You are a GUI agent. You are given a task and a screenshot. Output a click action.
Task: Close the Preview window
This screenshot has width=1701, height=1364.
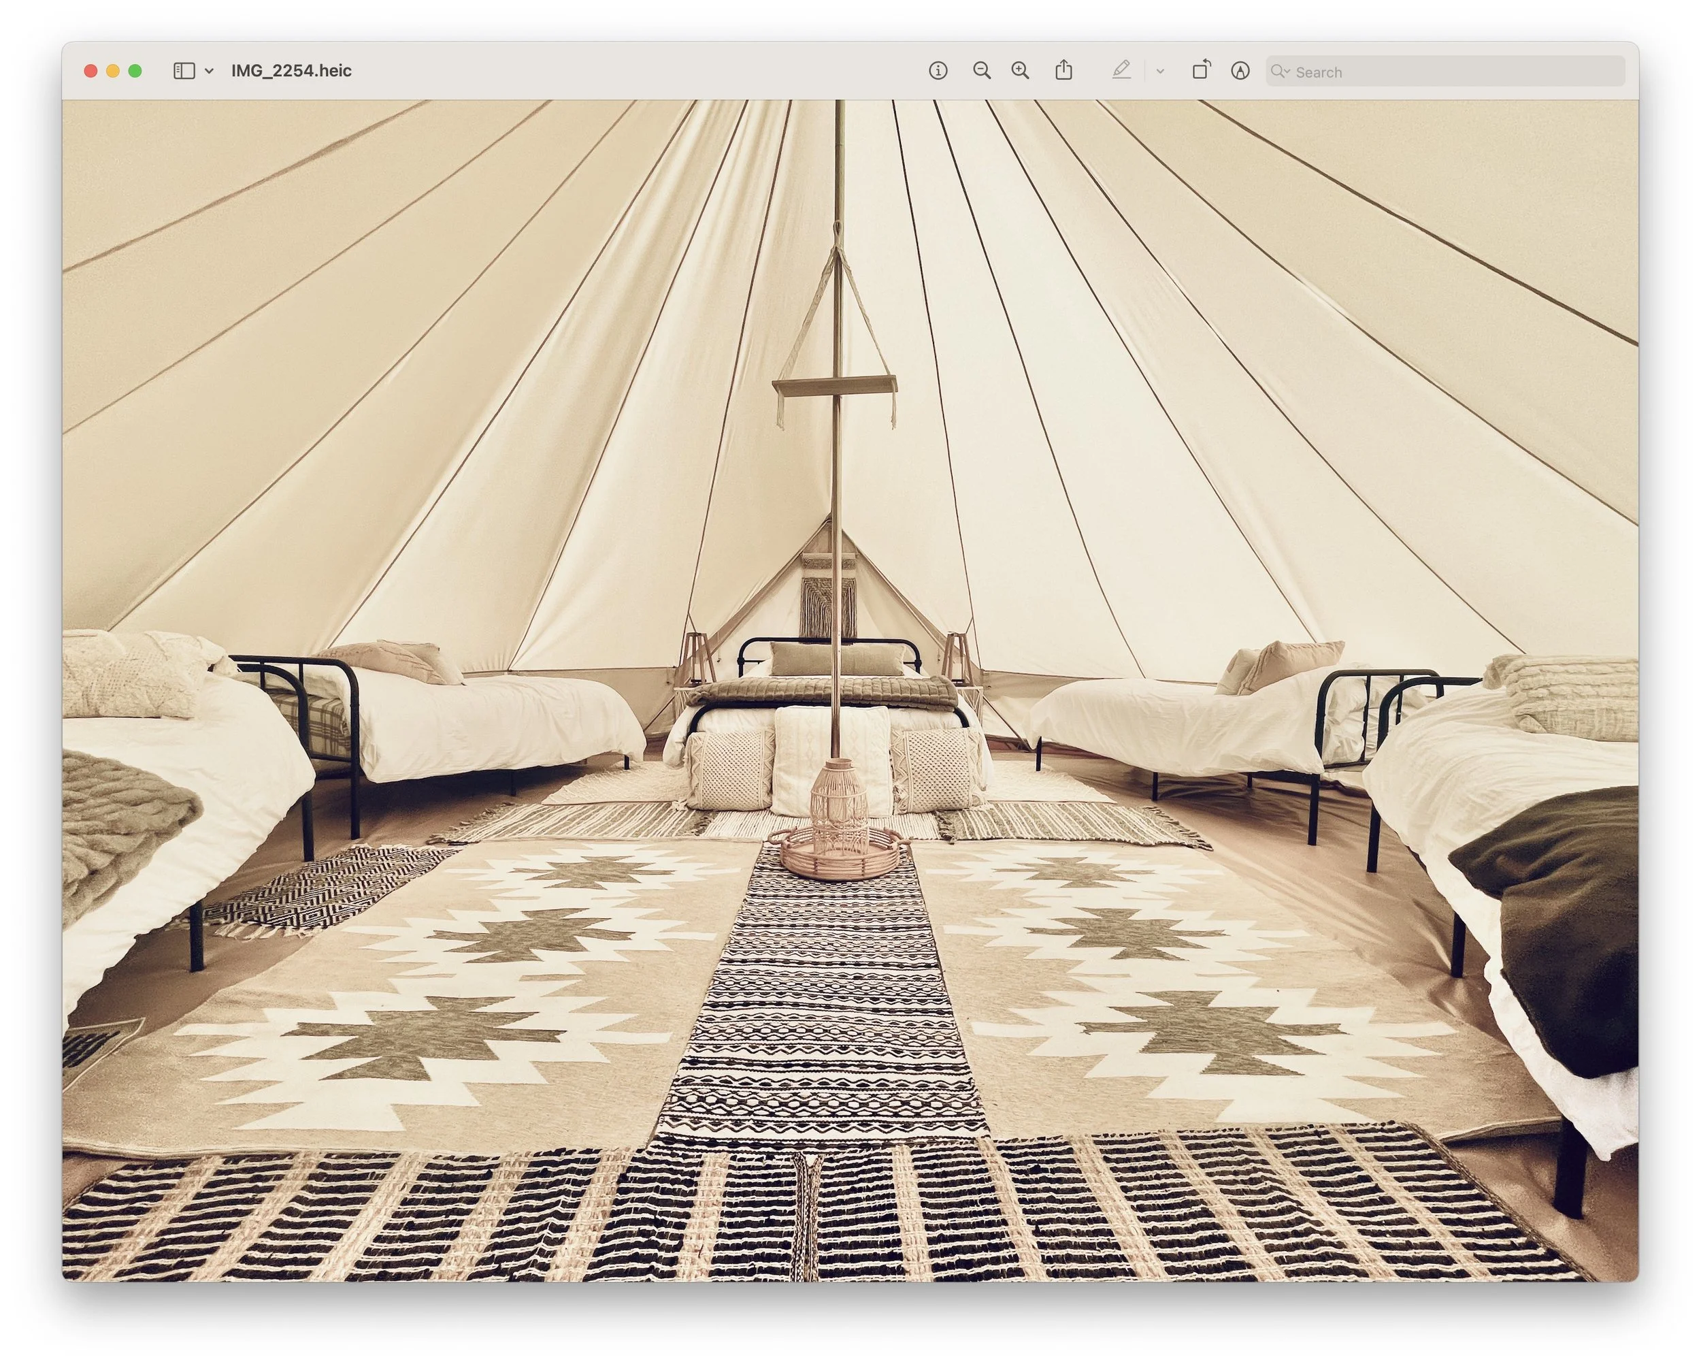tap(90, 71)
